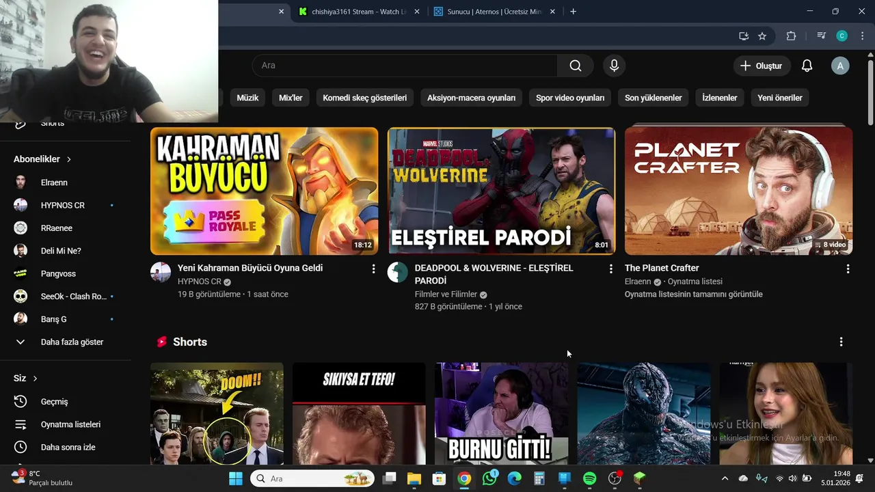Open Geçmiş history icon in sidebar

point(21,402)
